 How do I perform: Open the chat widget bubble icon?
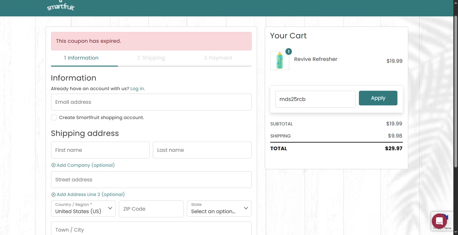click(439, 221)
